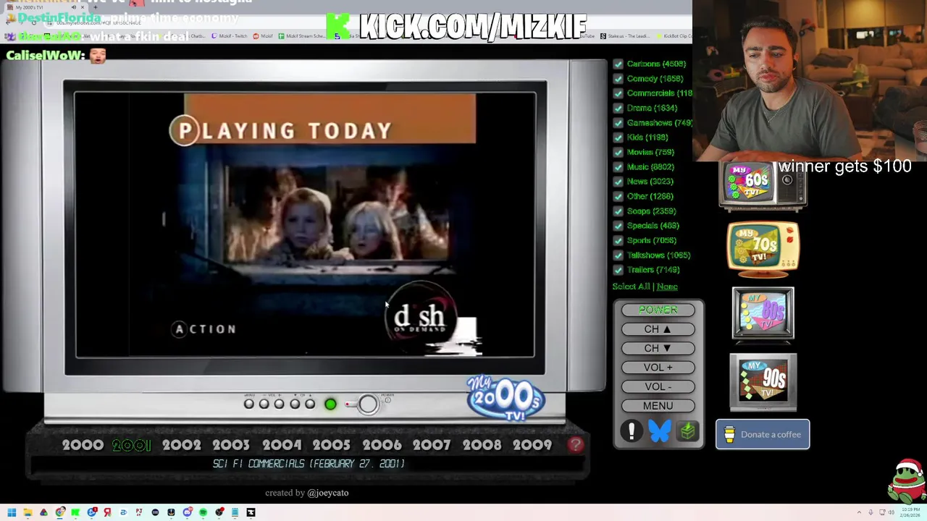Viewport: 927px width, 521px height.
Task: Click the exclamation mark report icon
Action: (632, 431)
